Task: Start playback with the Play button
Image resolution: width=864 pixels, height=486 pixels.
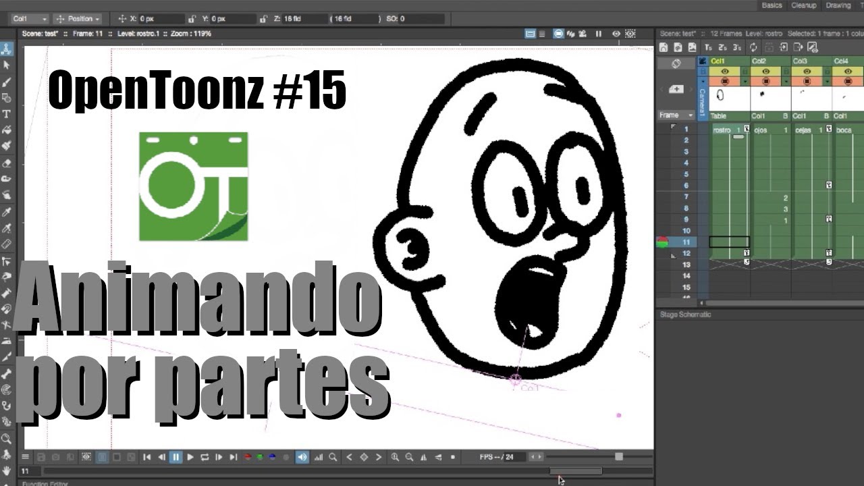Action: [190, 457]
